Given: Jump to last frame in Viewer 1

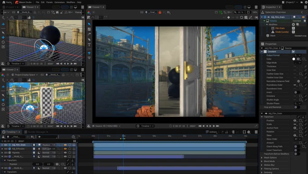Looking at the screenshot, I should (x=217, y=126).
